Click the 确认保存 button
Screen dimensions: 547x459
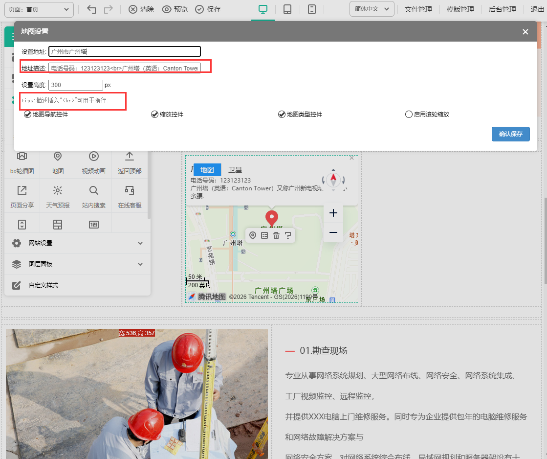coord(511,134)
